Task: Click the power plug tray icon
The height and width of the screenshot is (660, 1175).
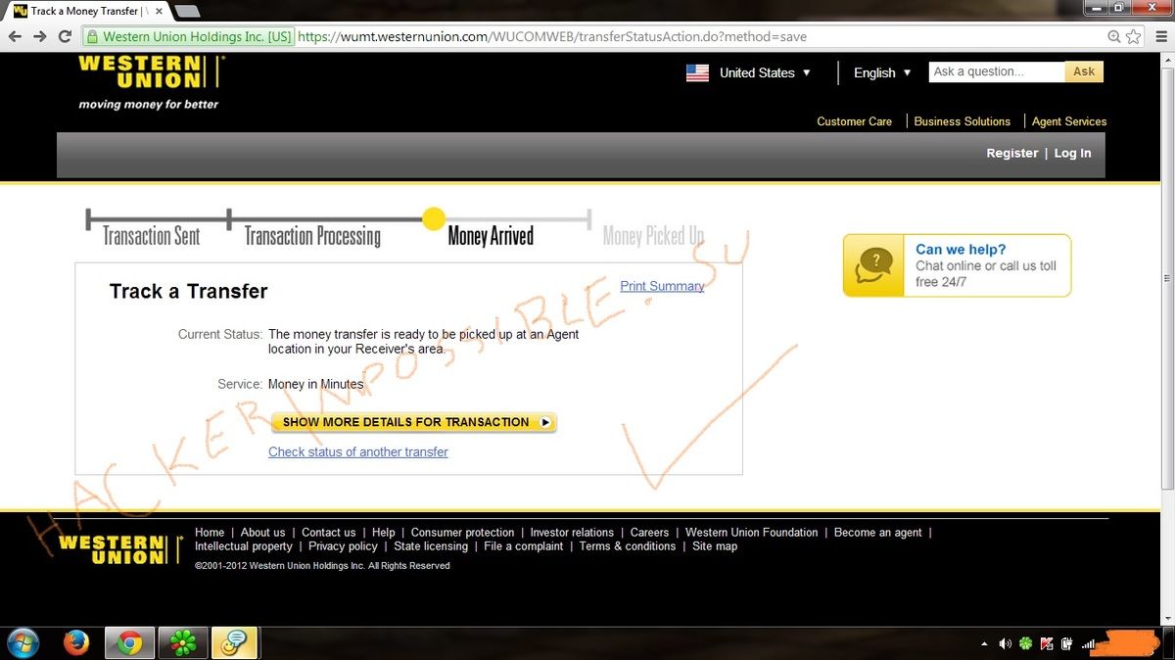Action: click(1066, 643)
